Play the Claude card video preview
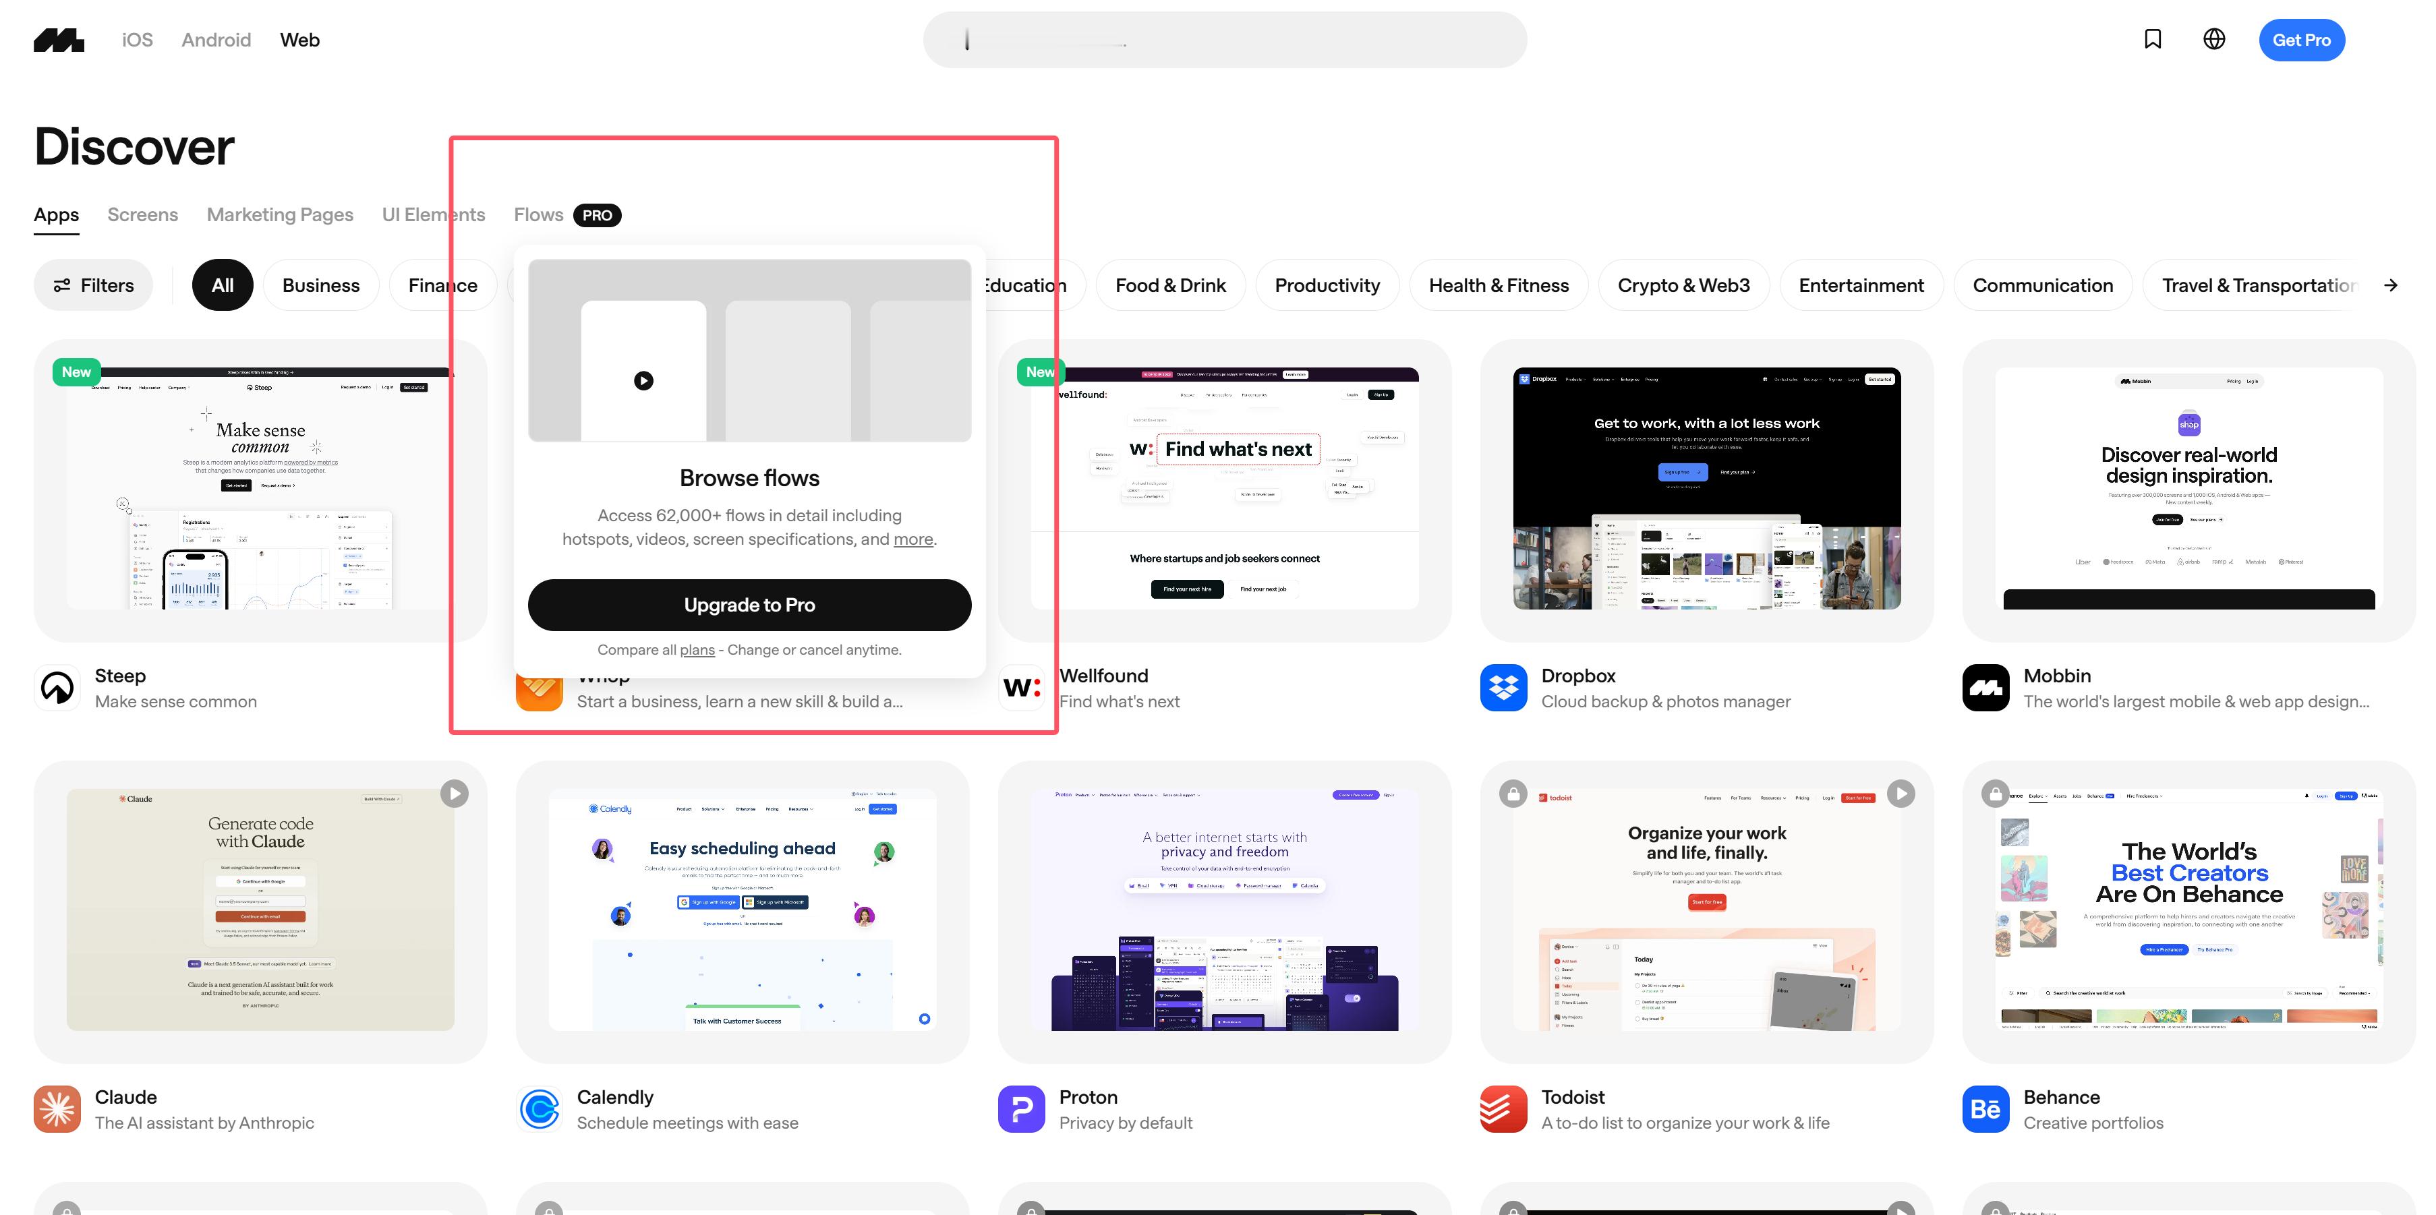Screen dimensions: 2436x1215 point(454,794)
